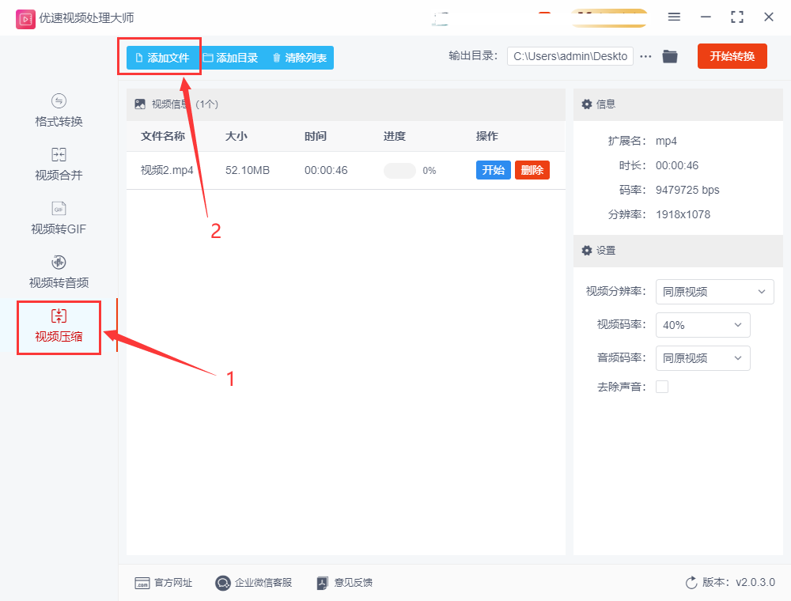The width and height of the screenshot is (791, 601).
Task: Click the 进度 column header
Action: (x=395, y=136)
